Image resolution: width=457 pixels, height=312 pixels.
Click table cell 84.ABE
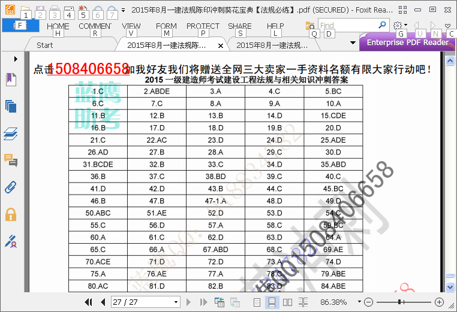(x=333, y=286)
